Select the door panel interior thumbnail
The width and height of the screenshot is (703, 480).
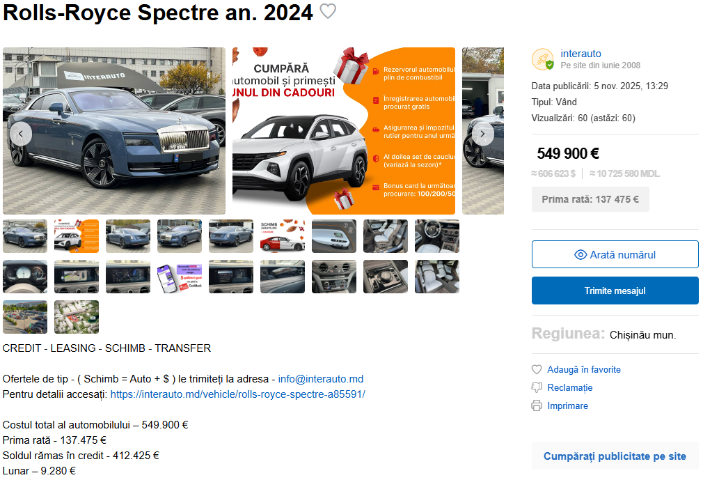click(334, 236)
